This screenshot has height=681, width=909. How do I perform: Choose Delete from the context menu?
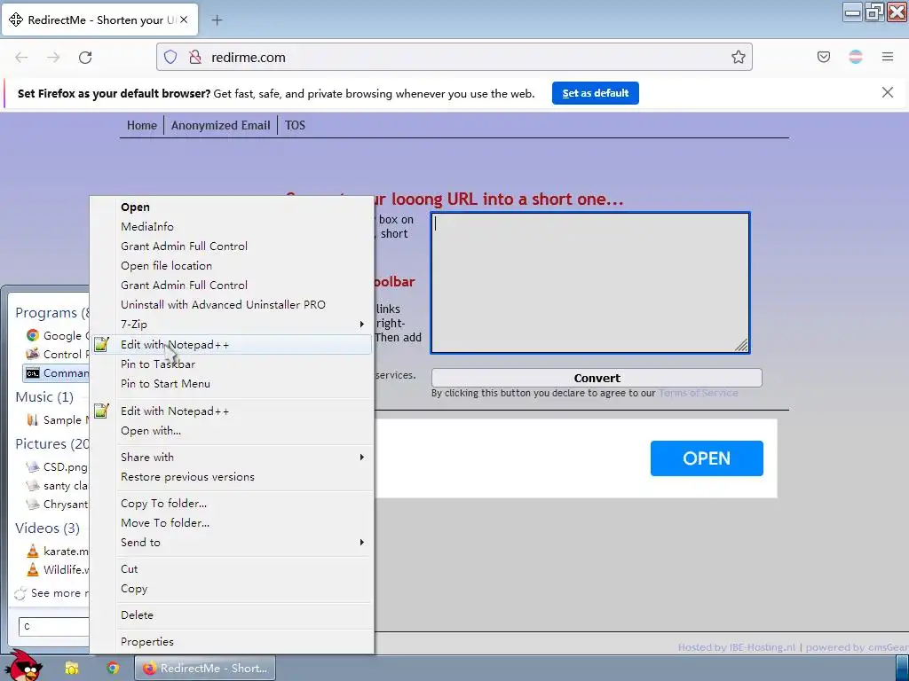pyautogui.click(x=137, y=615)
